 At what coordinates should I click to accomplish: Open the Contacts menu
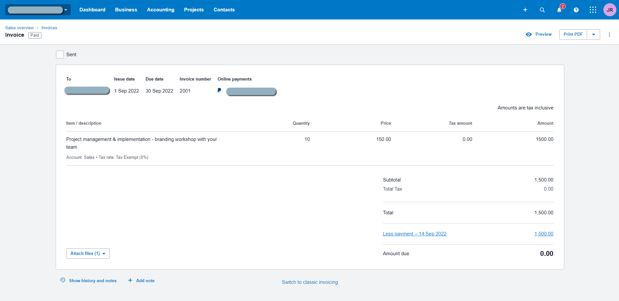[224, 10]
